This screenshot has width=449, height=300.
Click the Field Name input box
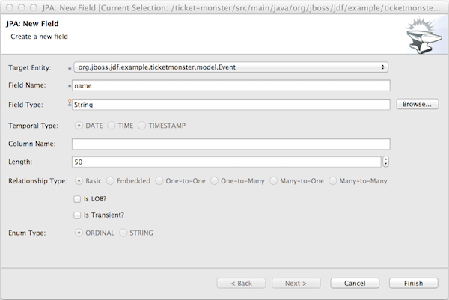tap(230, 85)
